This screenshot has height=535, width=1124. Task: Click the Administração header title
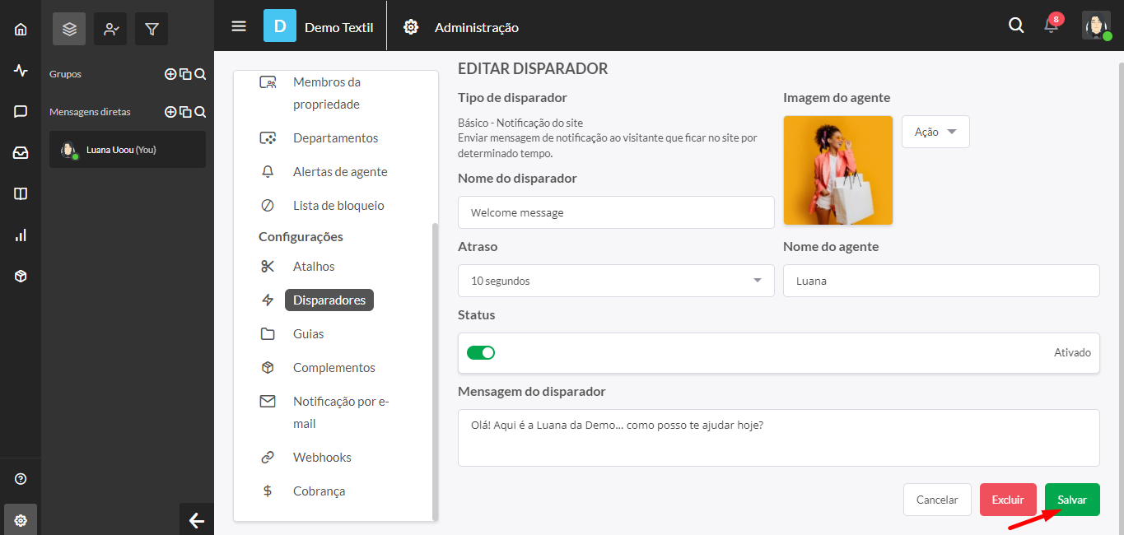pyautogui.click(x=477, y=27)
